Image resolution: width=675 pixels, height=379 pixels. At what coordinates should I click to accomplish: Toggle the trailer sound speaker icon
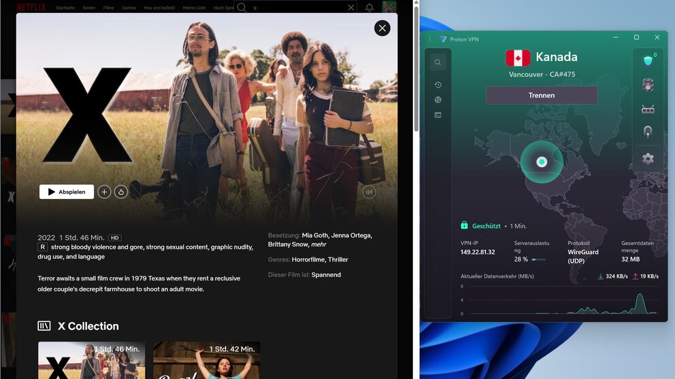pos(369,192)
